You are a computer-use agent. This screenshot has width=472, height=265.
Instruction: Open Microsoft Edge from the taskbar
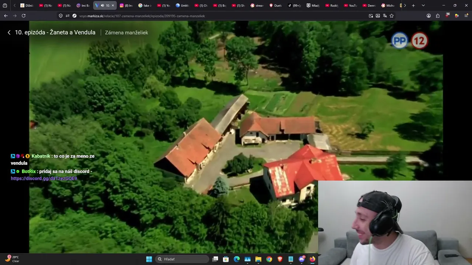coord(237,259)
